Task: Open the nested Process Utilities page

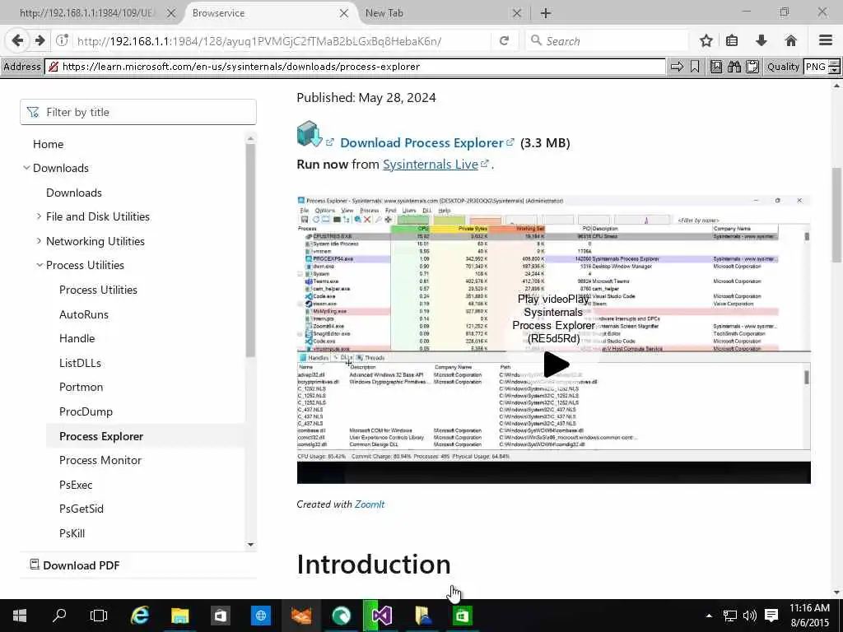Action: [98, 290]
